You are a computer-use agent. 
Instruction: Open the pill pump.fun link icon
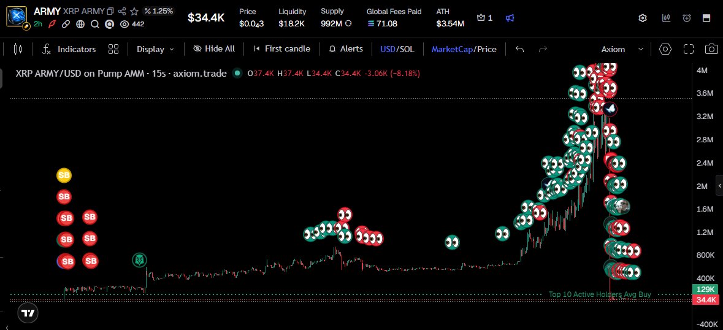[66, 24]
